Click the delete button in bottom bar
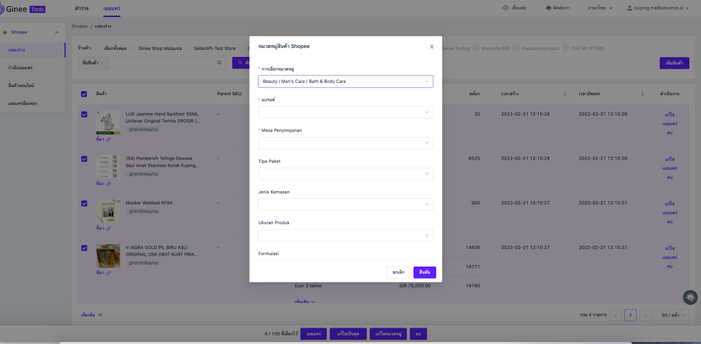The image size is (701, 344). point(418,334)
